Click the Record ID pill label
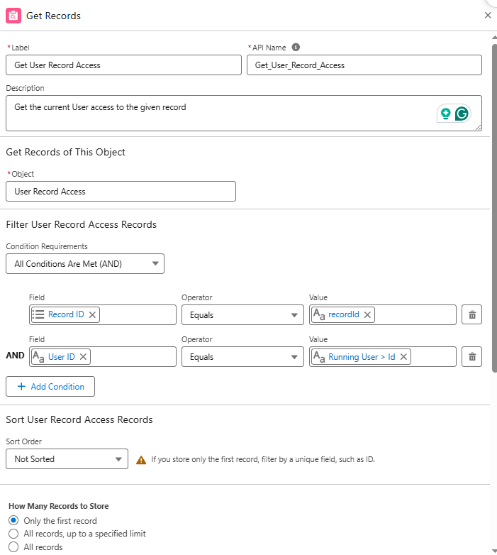This screenshot has width=497, height=555. [x=66, y=314]
